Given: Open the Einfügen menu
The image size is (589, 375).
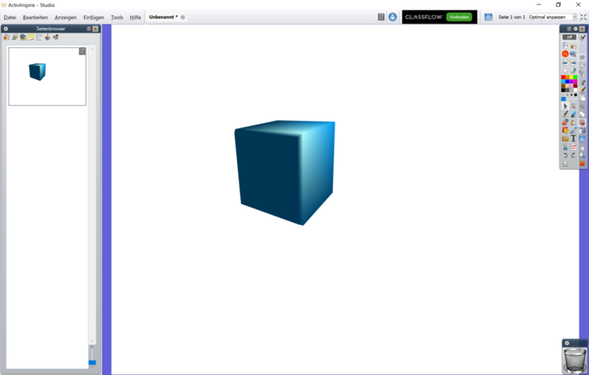Looking at the screenshot, I should point(94,17).
